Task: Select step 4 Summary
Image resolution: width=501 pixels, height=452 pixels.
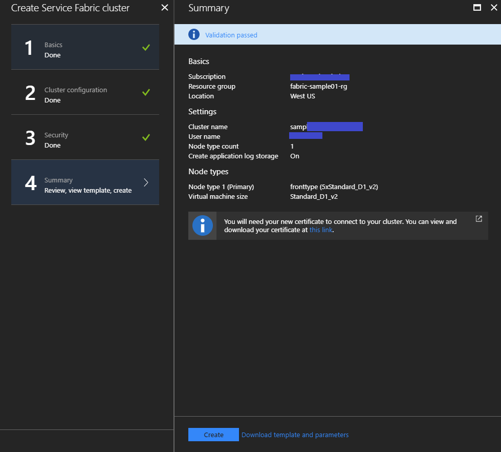Action: point(85,182)
